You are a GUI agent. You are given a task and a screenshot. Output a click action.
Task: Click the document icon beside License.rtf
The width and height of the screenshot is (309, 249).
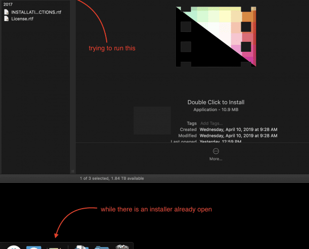click(6, 18)
